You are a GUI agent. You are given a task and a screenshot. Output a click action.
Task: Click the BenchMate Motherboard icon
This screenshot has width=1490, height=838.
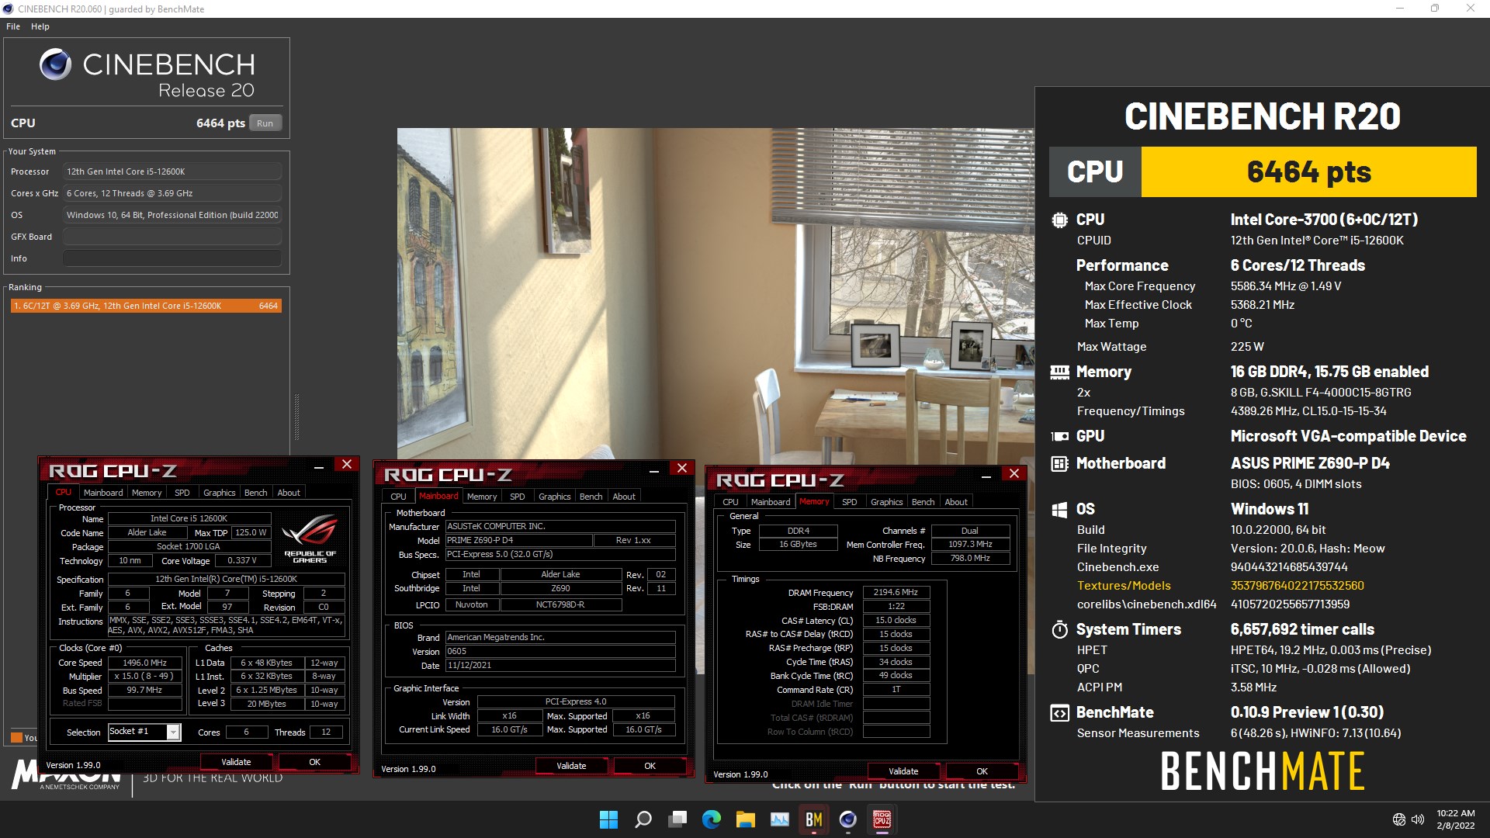1059,464
